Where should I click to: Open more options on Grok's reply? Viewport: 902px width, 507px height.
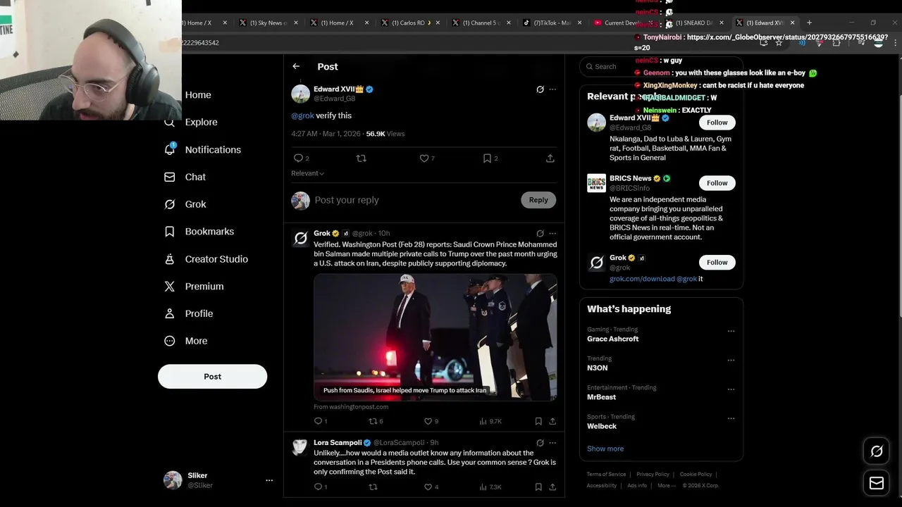pyautogui.click(x=552, y=233)
